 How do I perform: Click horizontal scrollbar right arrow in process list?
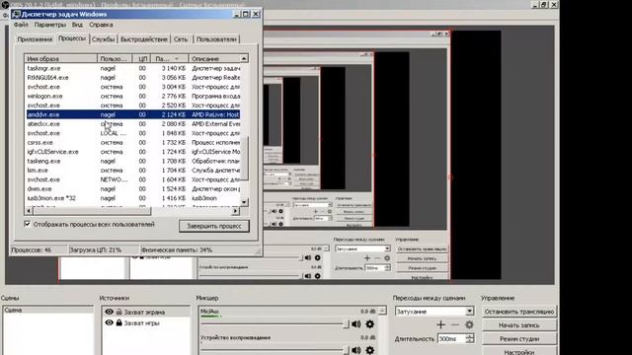pyautogui.click(x=235, y=211)
